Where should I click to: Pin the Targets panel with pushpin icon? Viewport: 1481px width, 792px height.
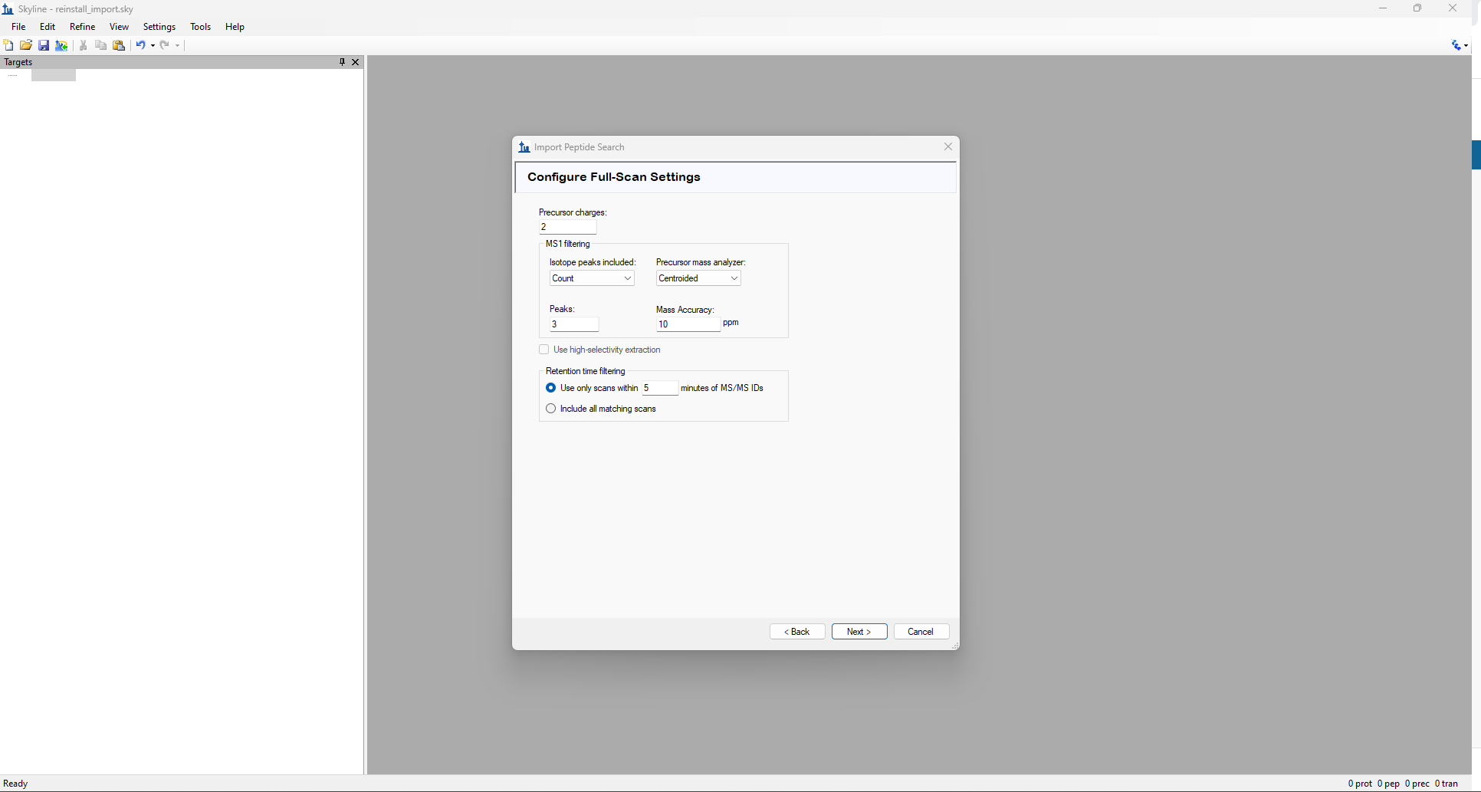pyautogui.click(x=342, y=62)
